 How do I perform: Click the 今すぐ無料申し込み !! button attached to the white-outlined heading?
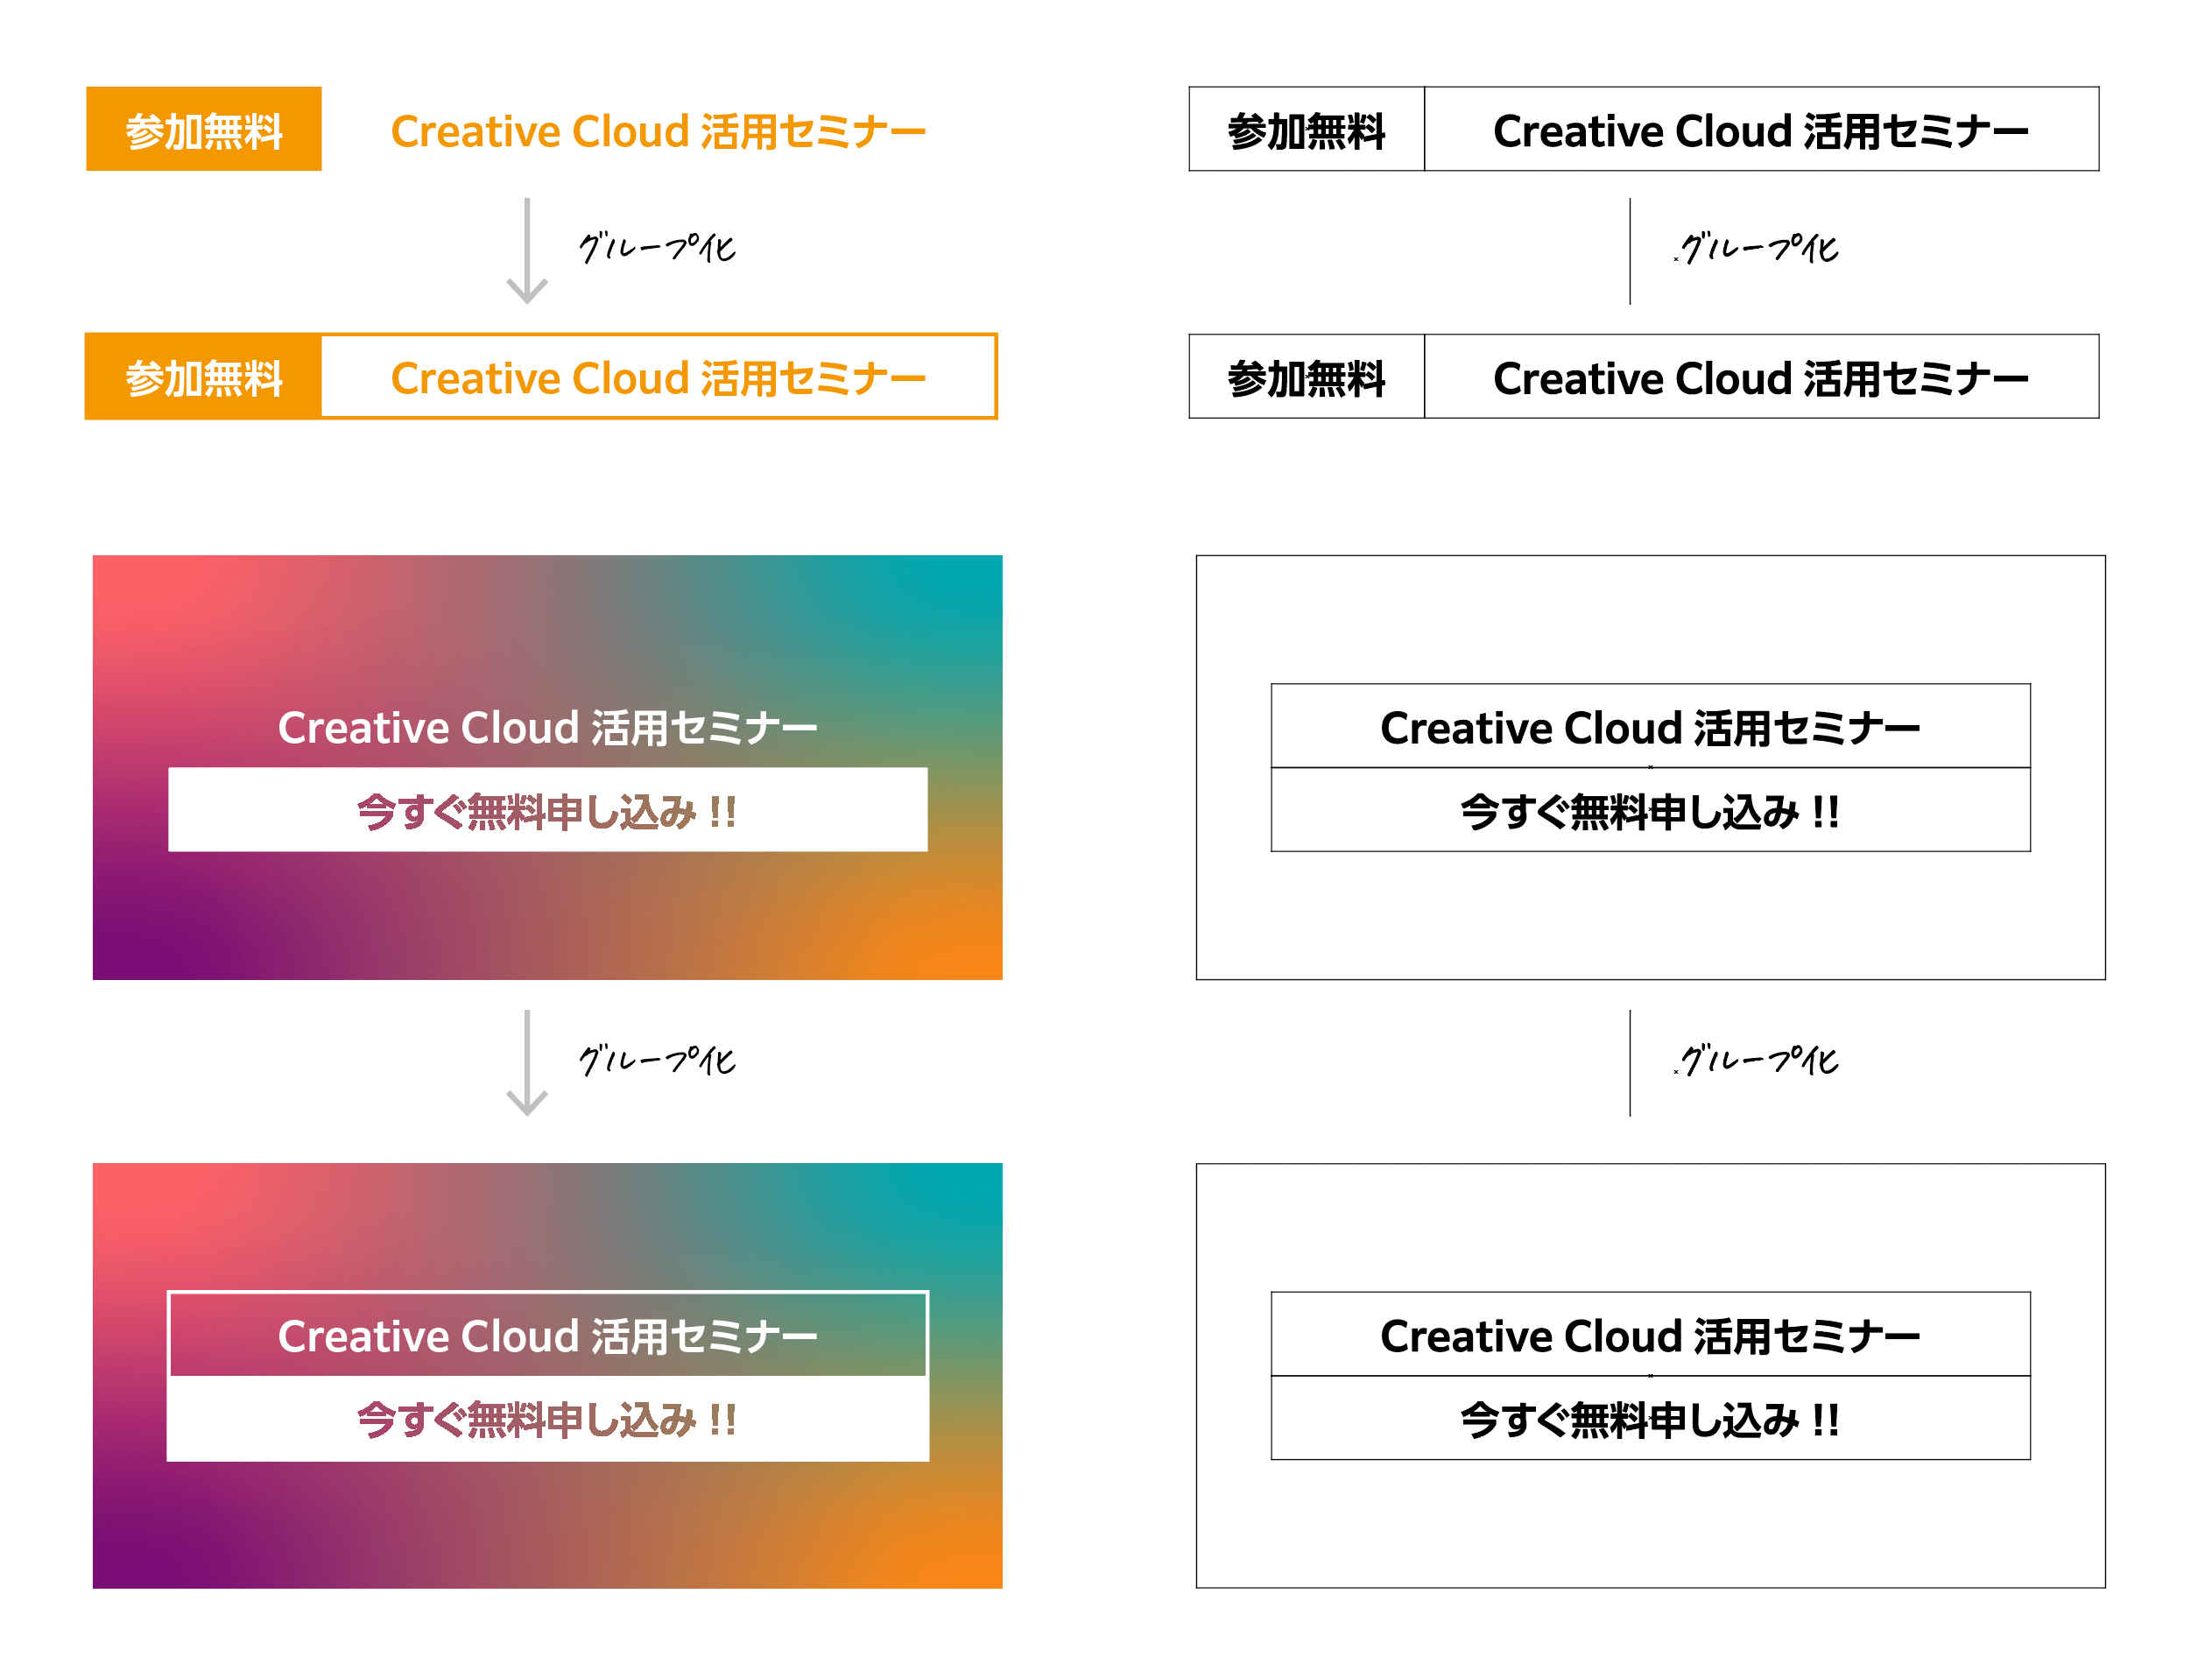coord(548,1419)
